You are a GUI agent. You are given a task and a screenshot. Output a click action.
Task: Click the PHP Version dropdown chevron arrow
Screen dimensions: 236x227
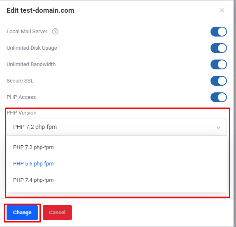coord(218,128)
